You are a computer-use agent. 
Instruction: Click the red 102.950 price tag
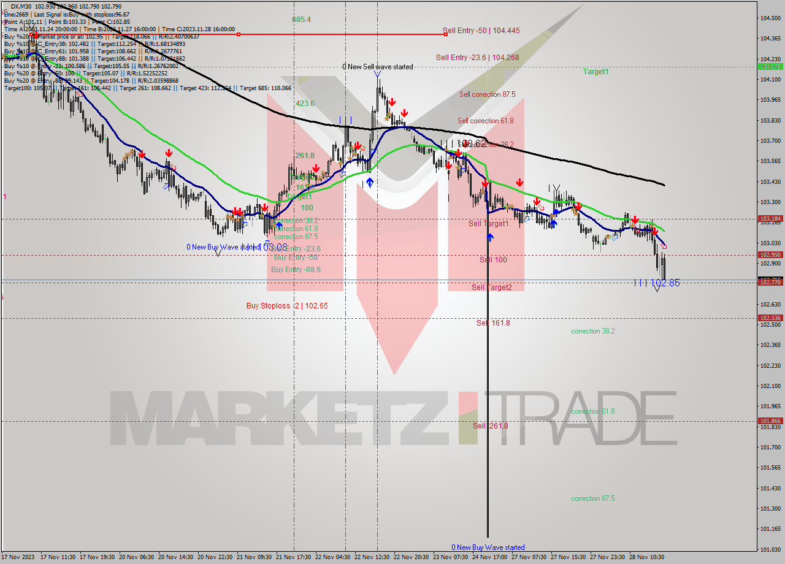click(770, 254)
